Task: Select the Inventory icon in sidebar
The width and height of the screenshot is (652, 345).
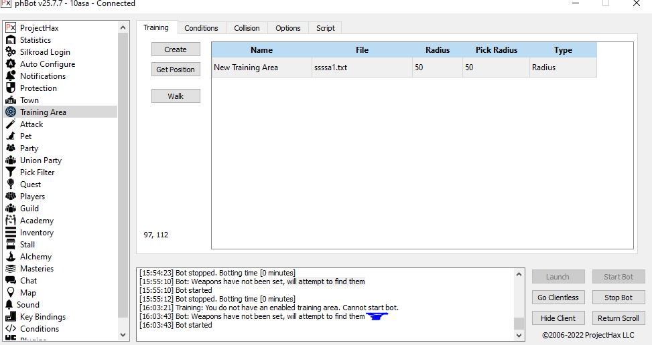Action: [11, 233]
